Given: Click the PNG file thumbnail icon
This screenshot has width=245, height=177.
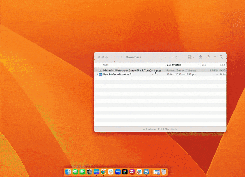Looking at the screenshot, I should coord(100,70).
